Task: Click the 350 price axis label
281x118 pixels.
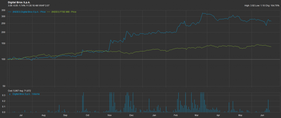Action: (x=3, y=10)
